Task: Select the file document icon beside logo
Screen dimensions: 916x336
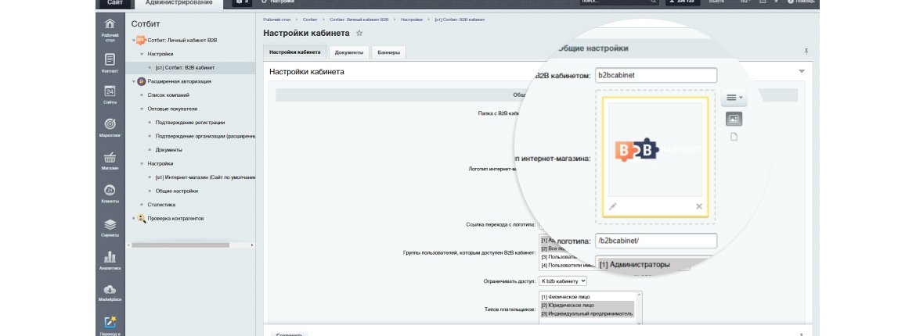Action: (734, 137)
